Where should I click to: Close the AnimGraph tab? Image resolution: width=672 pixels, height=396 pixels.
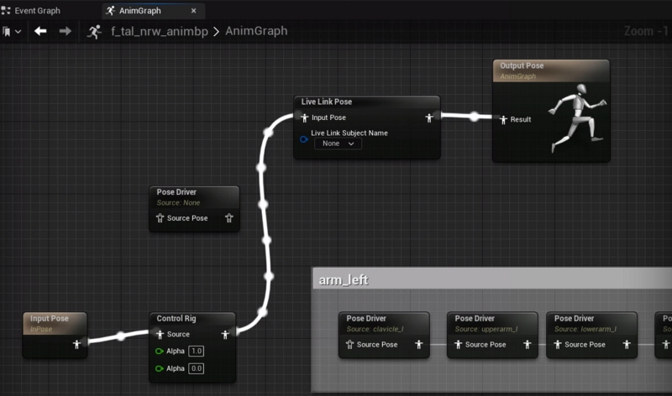194,11
